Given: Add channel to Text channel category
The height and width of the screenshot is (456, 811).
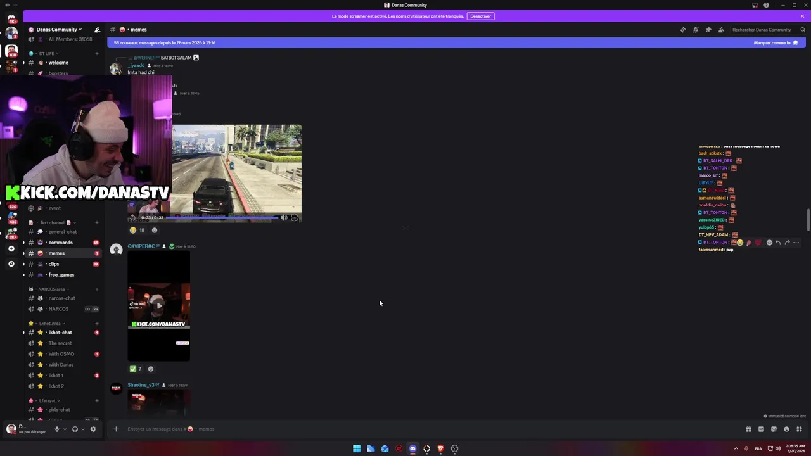Looking at the screenshot, I should tap(97, 222).
